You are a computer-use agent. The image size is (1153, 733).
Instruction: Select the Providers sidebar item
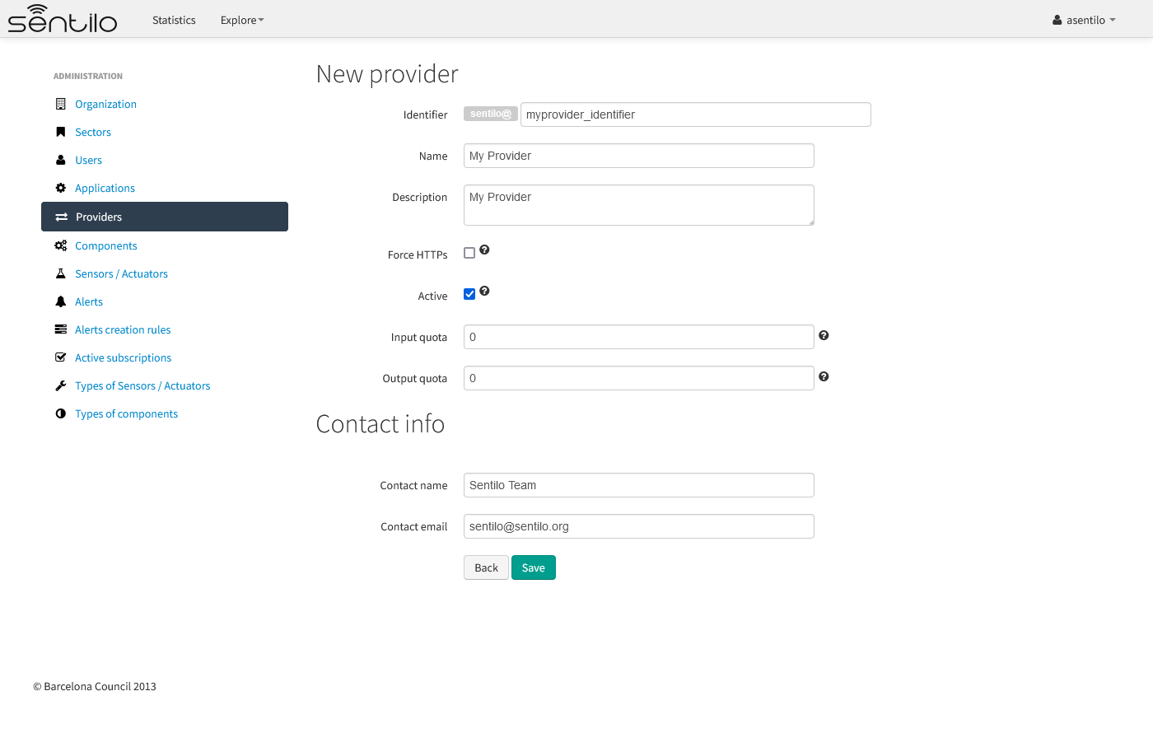pyautogui.click(x=165, y=217)
